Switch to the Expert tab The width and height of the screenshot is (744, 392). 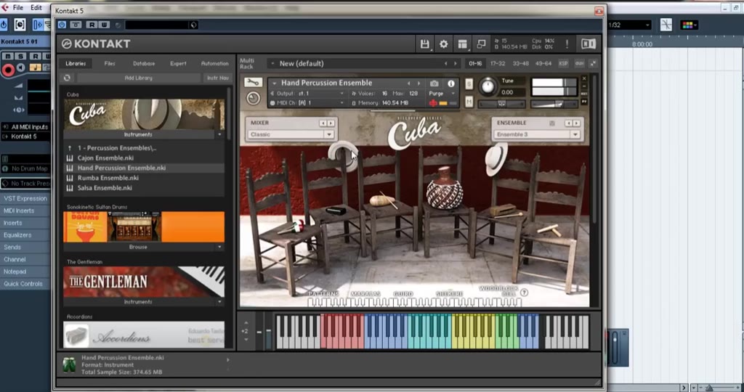click(x=179, y=63)
